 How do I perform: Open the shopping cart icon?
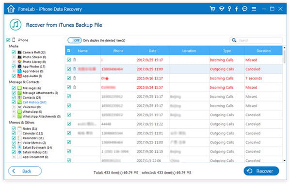click(x=212, y=9)
